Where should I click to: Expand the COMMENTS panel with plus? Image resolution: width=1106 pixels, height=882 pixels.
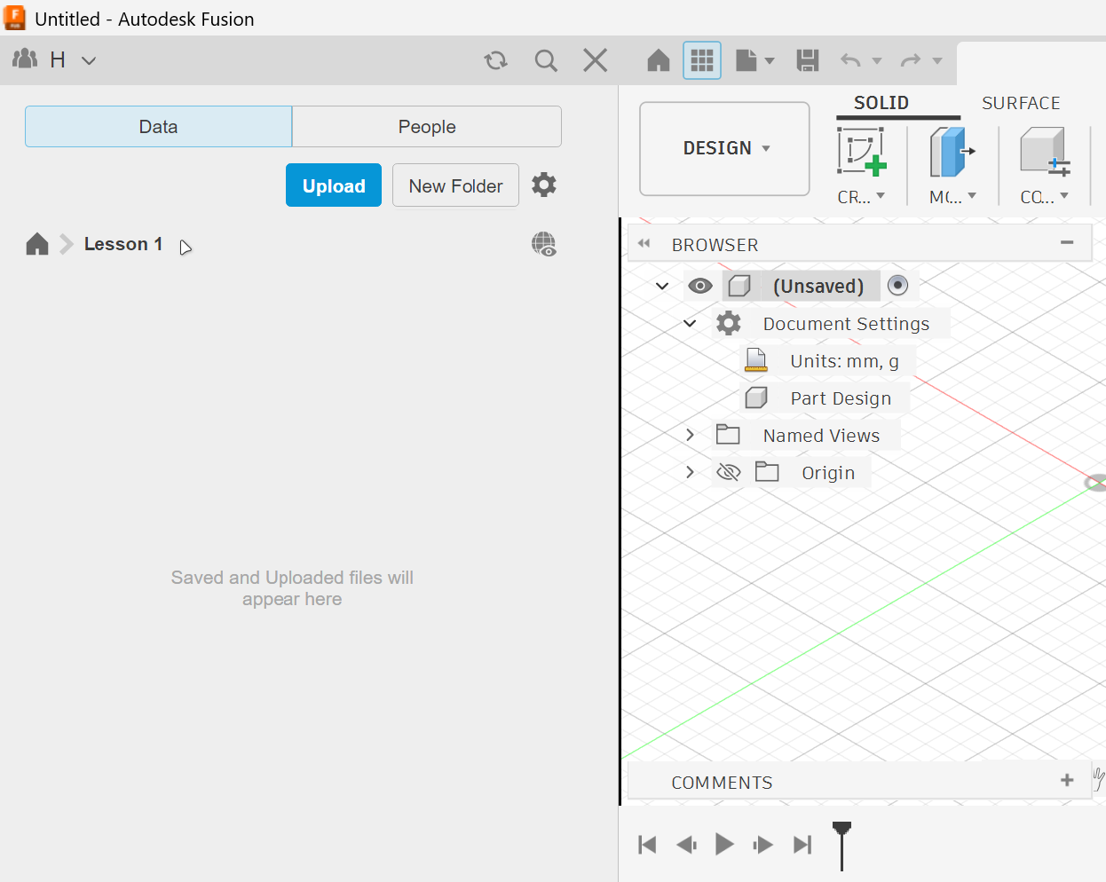click(x=1067, y=780)
